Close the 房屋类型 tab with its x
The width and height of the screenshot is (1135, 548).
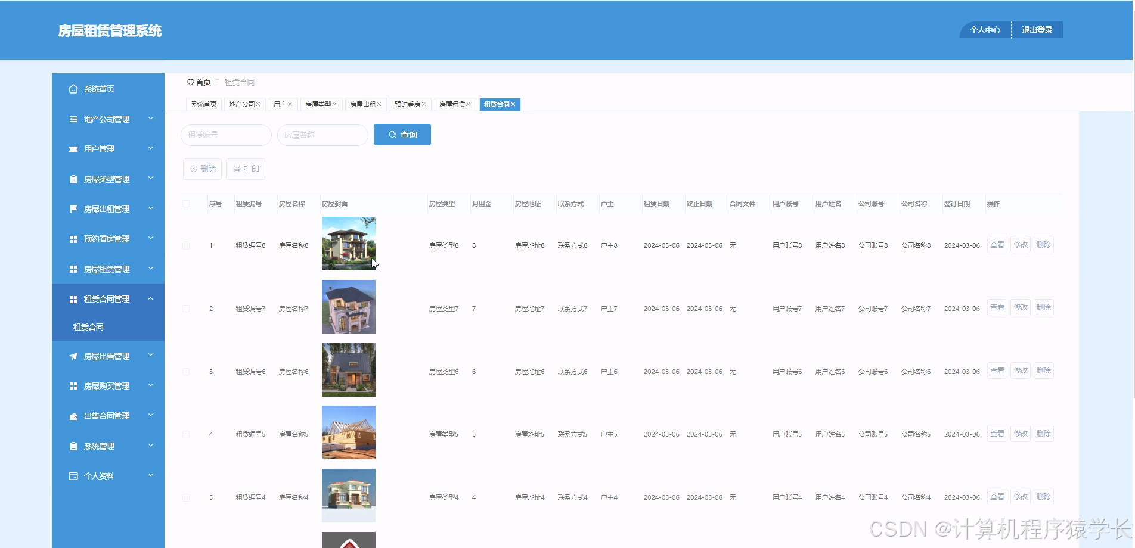click(334, 104)
